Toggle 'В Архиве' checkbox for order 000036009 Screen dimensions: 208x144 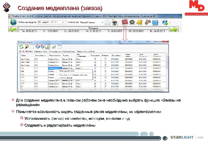coord(106,77)
